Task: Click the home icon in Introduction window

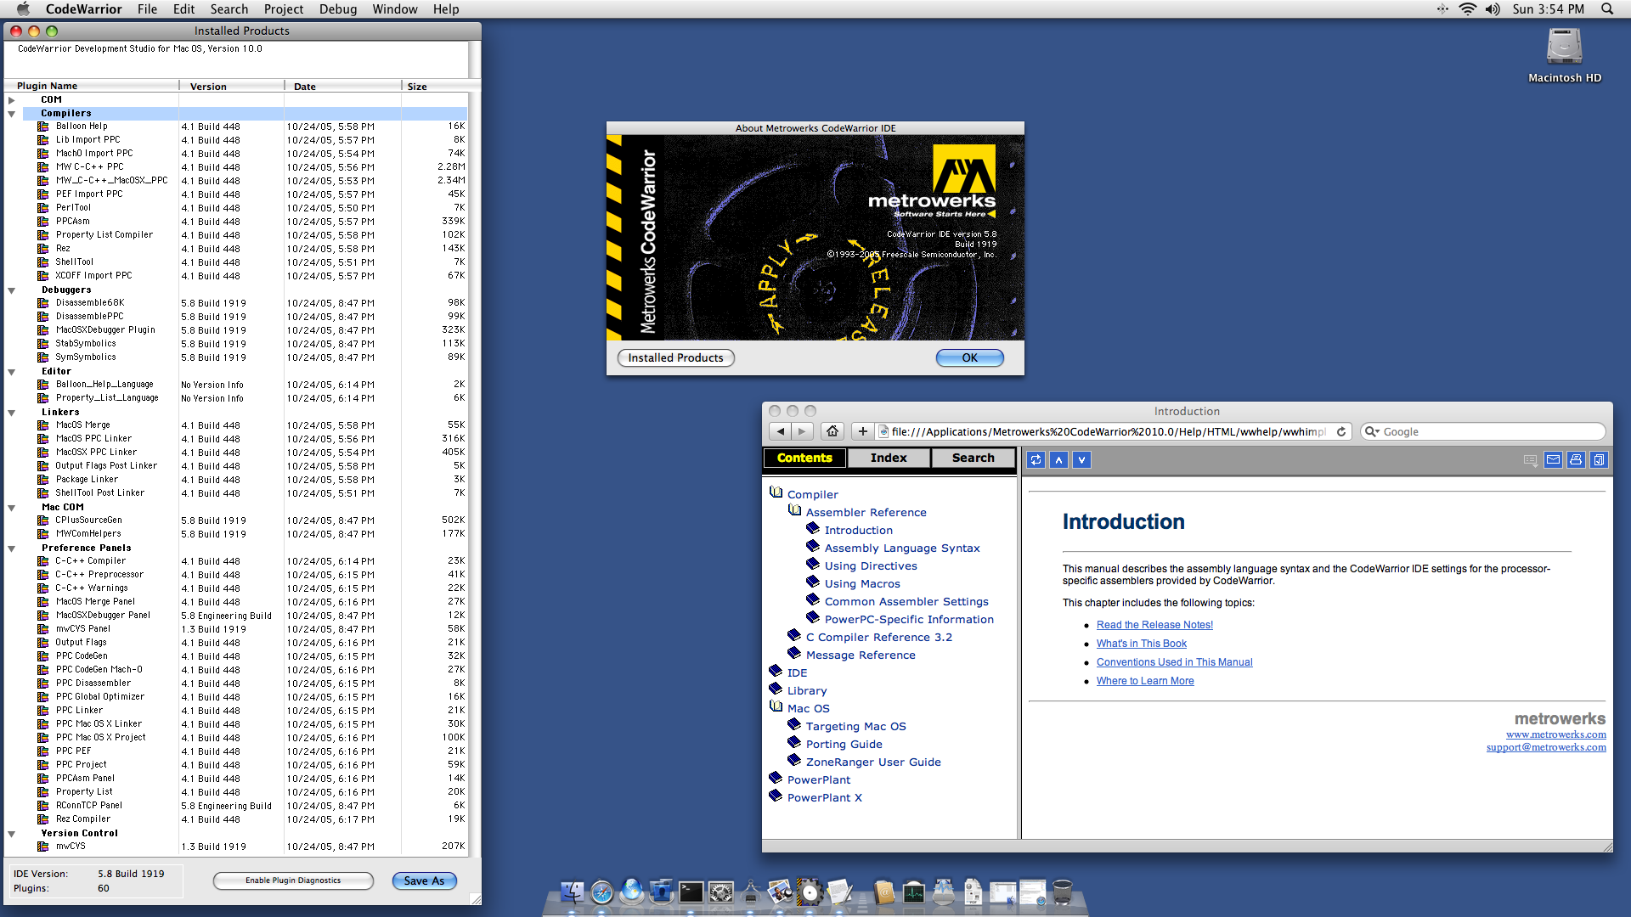Action: click(x=832, y=431)
